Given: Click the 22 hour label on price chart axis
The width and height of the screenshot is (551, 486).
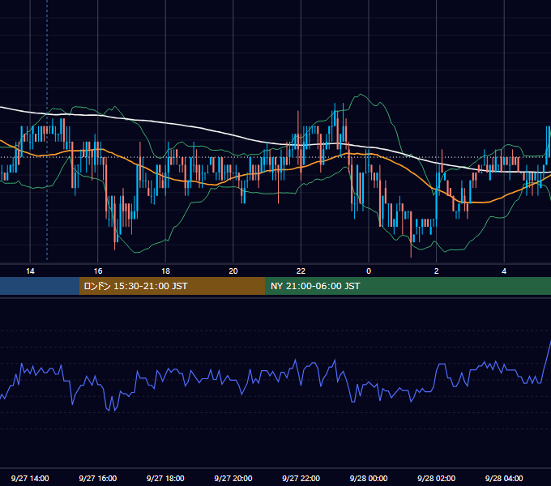Looking at the screenshot, I should click(x=301, y=271).
